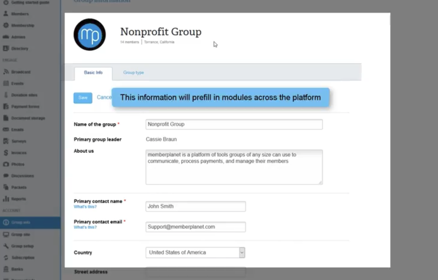This screenshot has height=280, width=438.
Task: Click the Group setup wrench icon
Action: 6,246
